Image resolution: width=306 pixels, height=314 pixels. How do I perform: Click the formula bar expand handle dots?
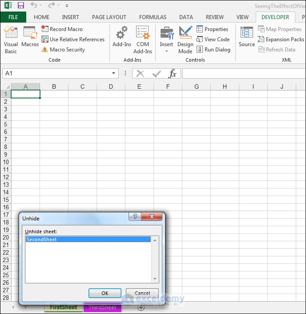click(x=125, y=73)
